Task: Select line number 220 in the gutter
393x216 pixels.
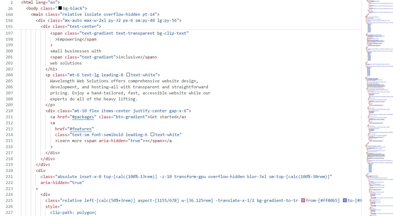Action: pos(9,171)
